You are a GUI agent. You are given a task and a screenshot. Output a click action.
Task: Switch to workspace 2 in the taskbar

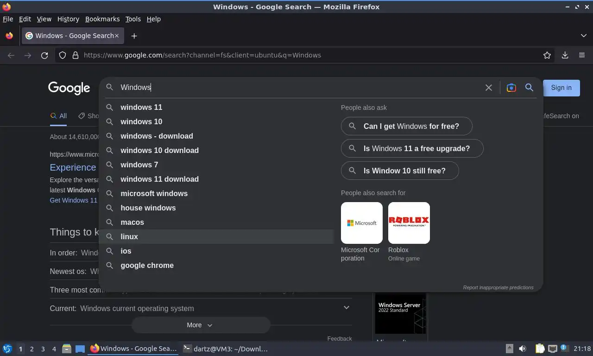32,349
